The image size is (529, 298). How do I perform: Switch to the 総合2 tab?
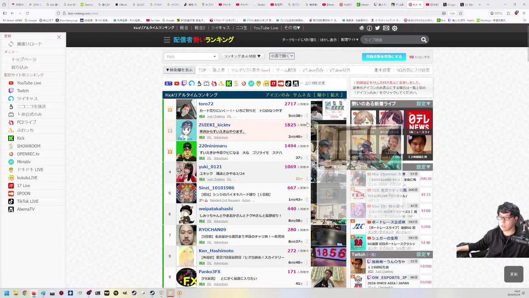200,28
